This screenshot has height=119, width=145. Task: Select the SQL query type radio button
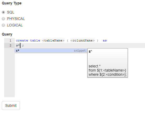[3, 12]
